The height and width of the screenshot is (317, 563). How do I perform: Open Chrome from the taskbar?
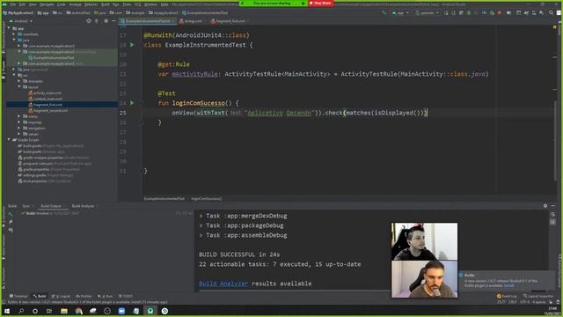coord(78,311)
